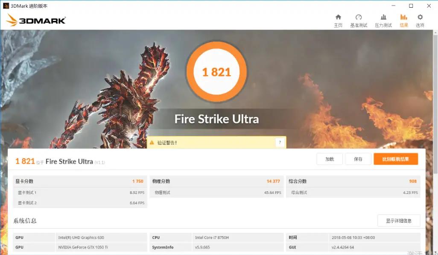The height and width of the screenshot is (255, 438).
Task: Click the title bar 3DMark app icon
Action: click(x=6, y=6)
